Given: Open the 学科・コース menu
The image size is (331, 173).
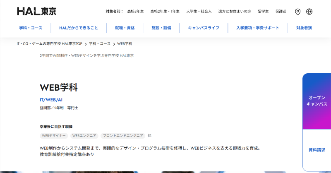Looking at the screenshot, I should click(x=31, y=28).
